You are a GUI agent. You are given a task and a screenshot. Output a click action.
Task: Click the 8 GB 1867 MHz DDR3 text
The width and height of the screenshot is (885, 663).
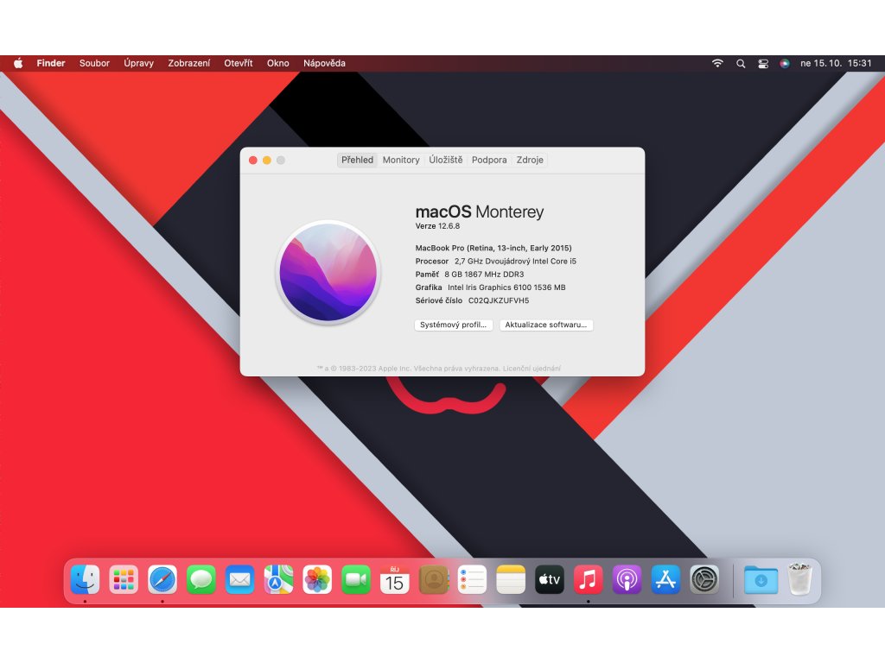point(484,275)
